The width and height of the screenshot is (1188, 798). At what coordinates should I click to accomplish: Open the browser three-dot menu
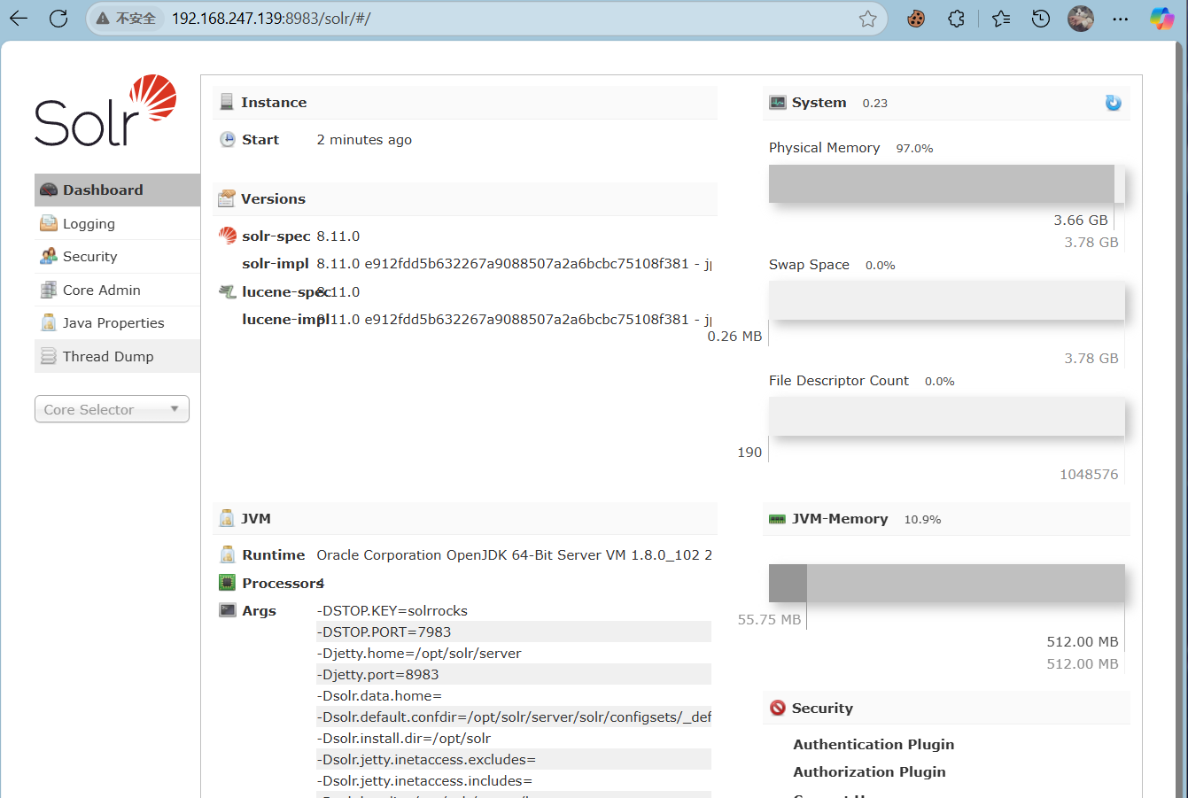coord(1121,18)
